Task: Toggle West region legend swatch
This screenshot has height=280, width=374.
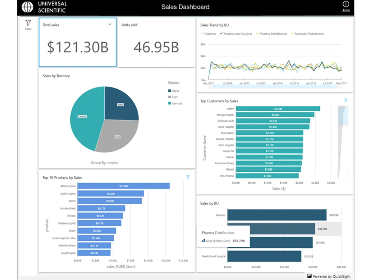Action: [x=169, y=91]
